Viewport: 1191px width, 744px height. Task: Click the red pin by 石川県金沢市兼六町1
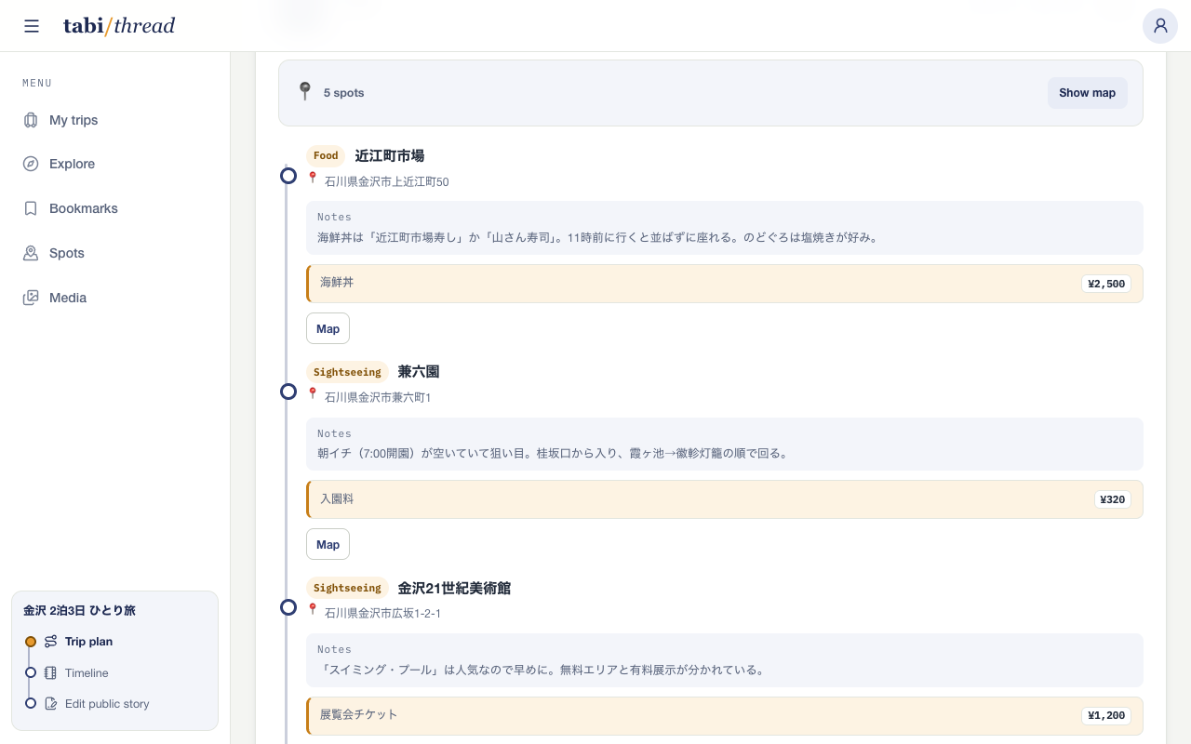coord(313,393)
